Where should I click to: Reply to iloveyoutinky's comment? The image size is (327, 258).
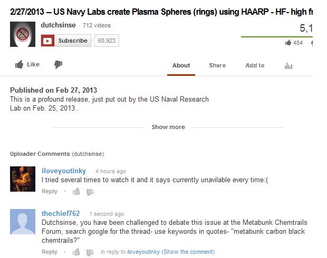coord(50,192)
